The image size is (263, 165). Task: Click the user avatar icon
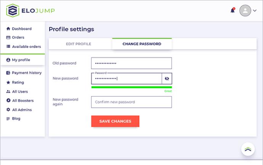(245, 11)
